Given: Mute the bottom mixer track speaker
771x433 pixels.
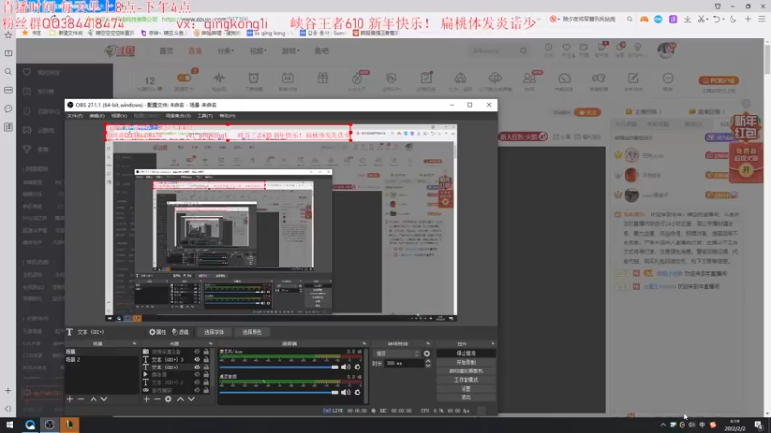Looking at the screenshot, I should pyautogui.click(x=346, y=392).
